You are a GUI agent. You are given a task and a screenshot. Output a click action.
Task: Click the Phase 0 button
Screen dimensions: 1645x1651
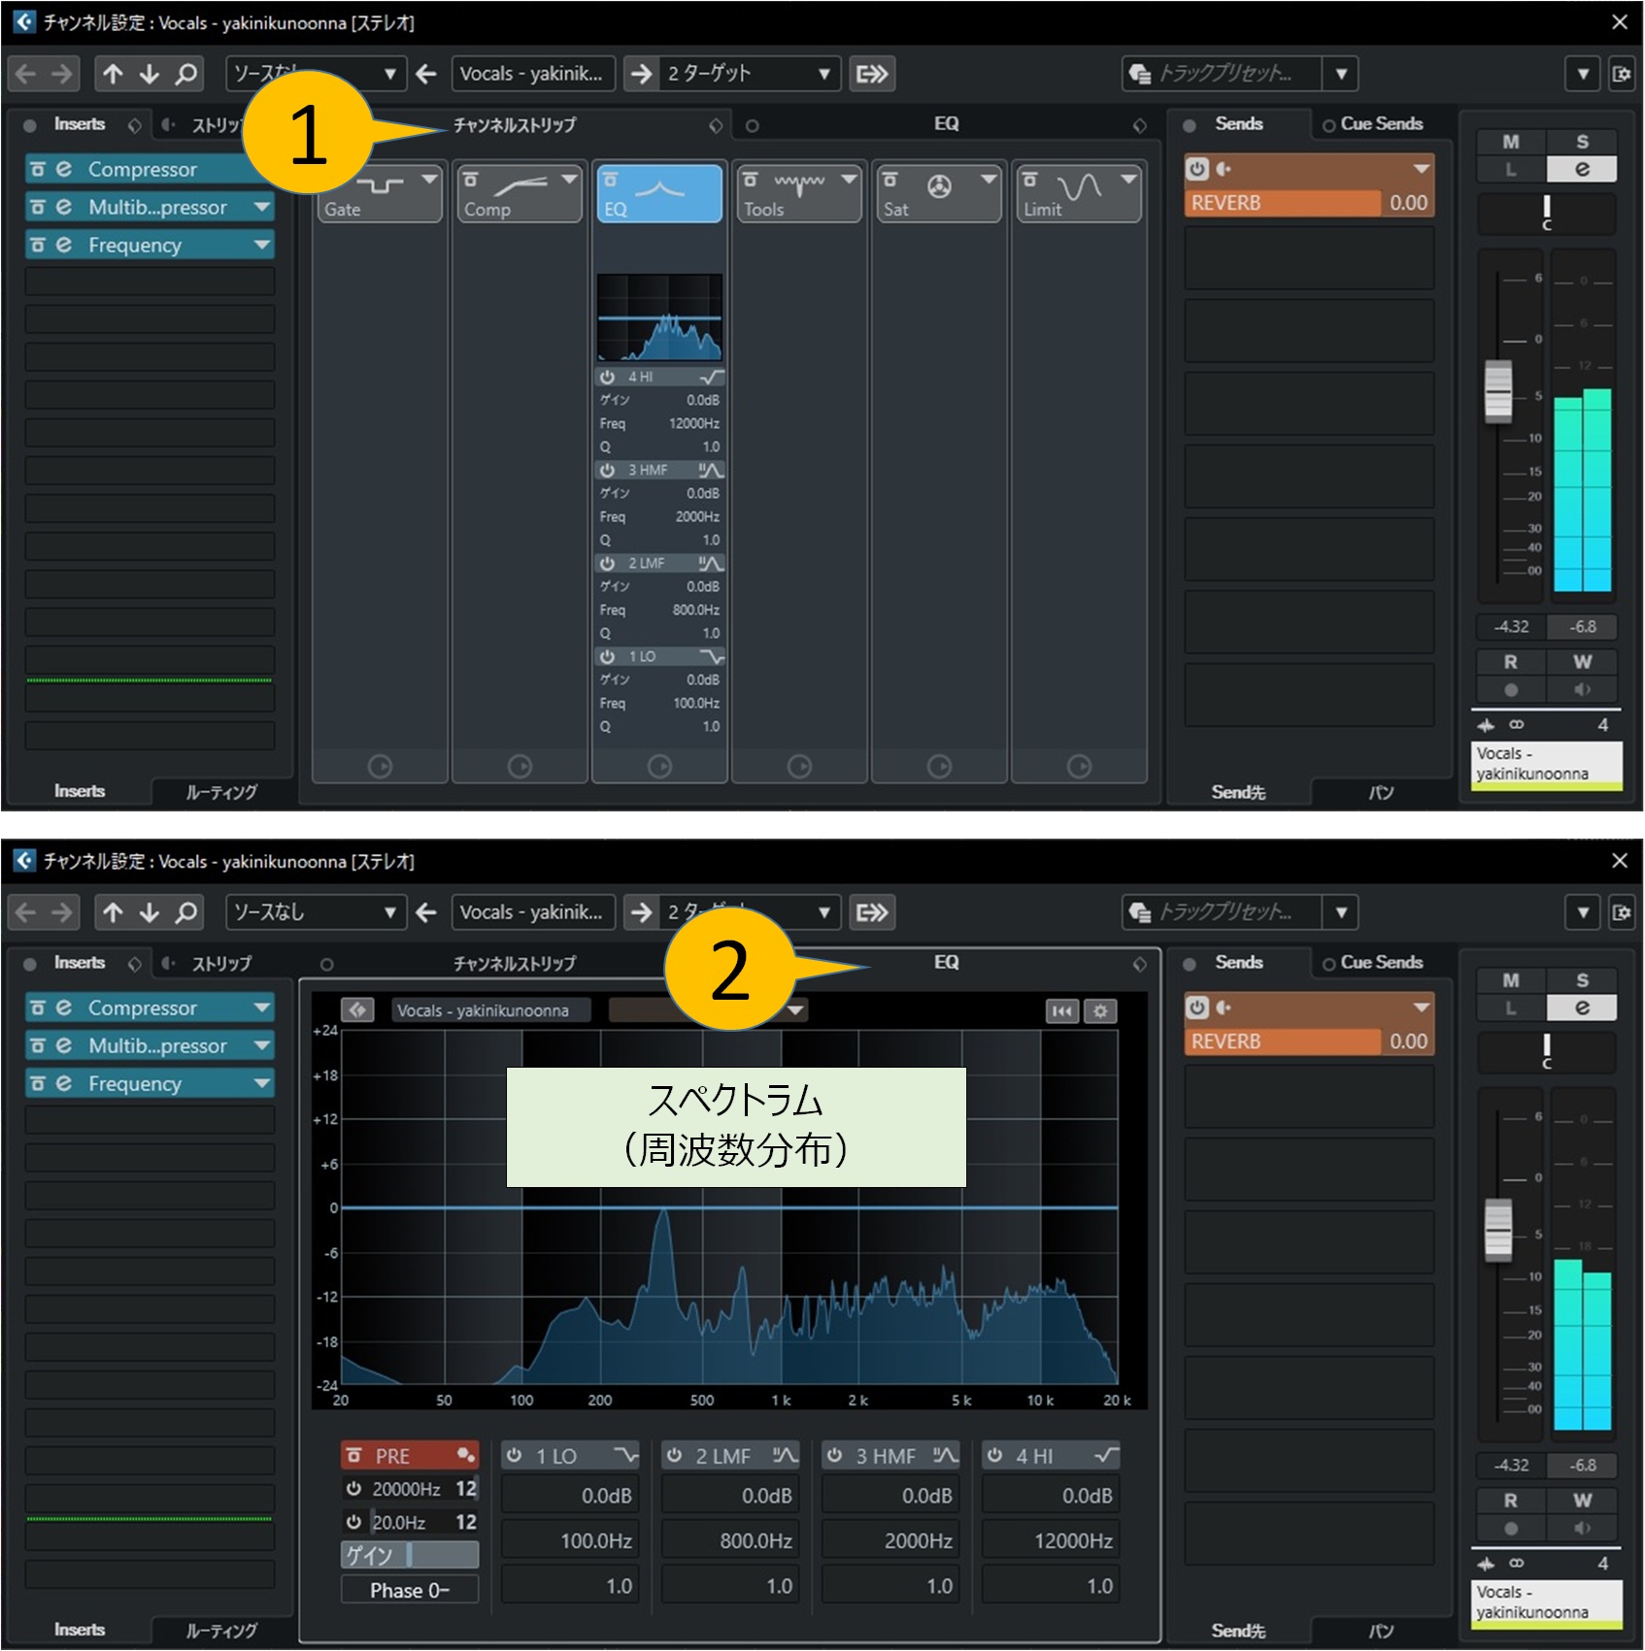click(409, 1590)
